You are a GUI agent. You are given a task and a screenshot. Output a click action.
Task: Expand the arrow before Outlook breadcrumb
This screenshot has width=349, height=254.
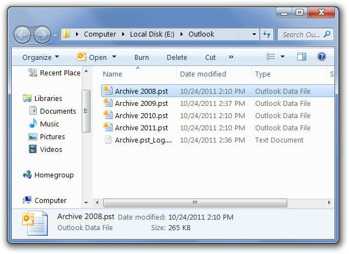(182, 34)
